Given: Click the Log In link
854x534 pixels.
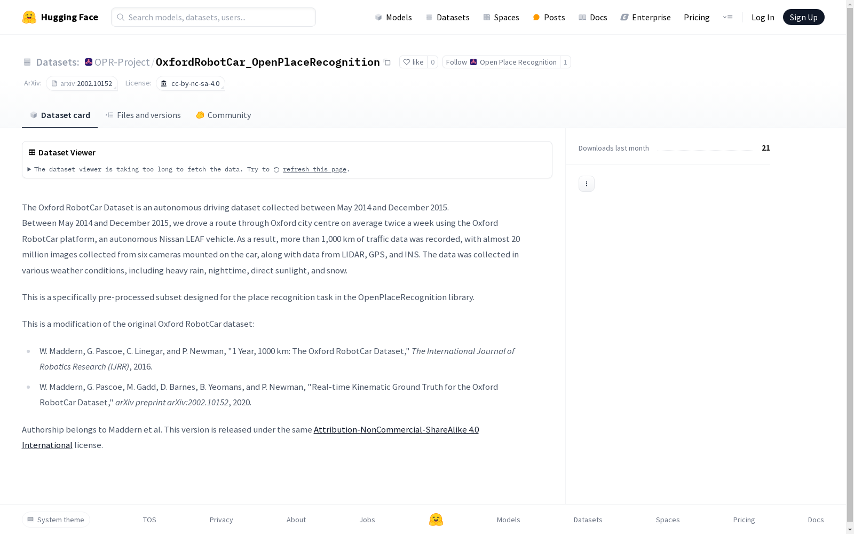Looking at the screenshot, I should point(763,17).
